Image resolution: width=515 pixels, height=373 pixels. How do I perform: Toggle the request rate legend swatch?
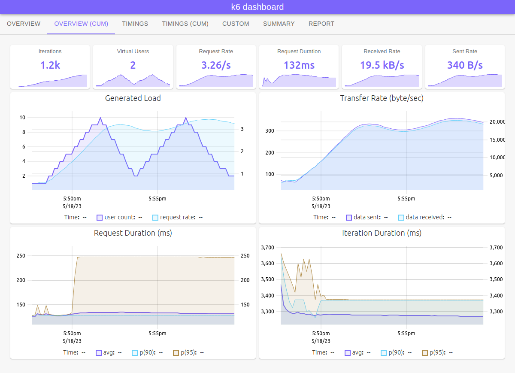(155, 218)
